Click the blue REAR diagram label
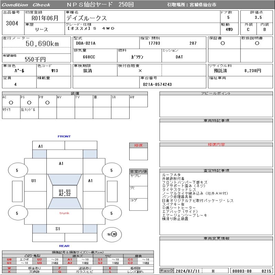 64,246
